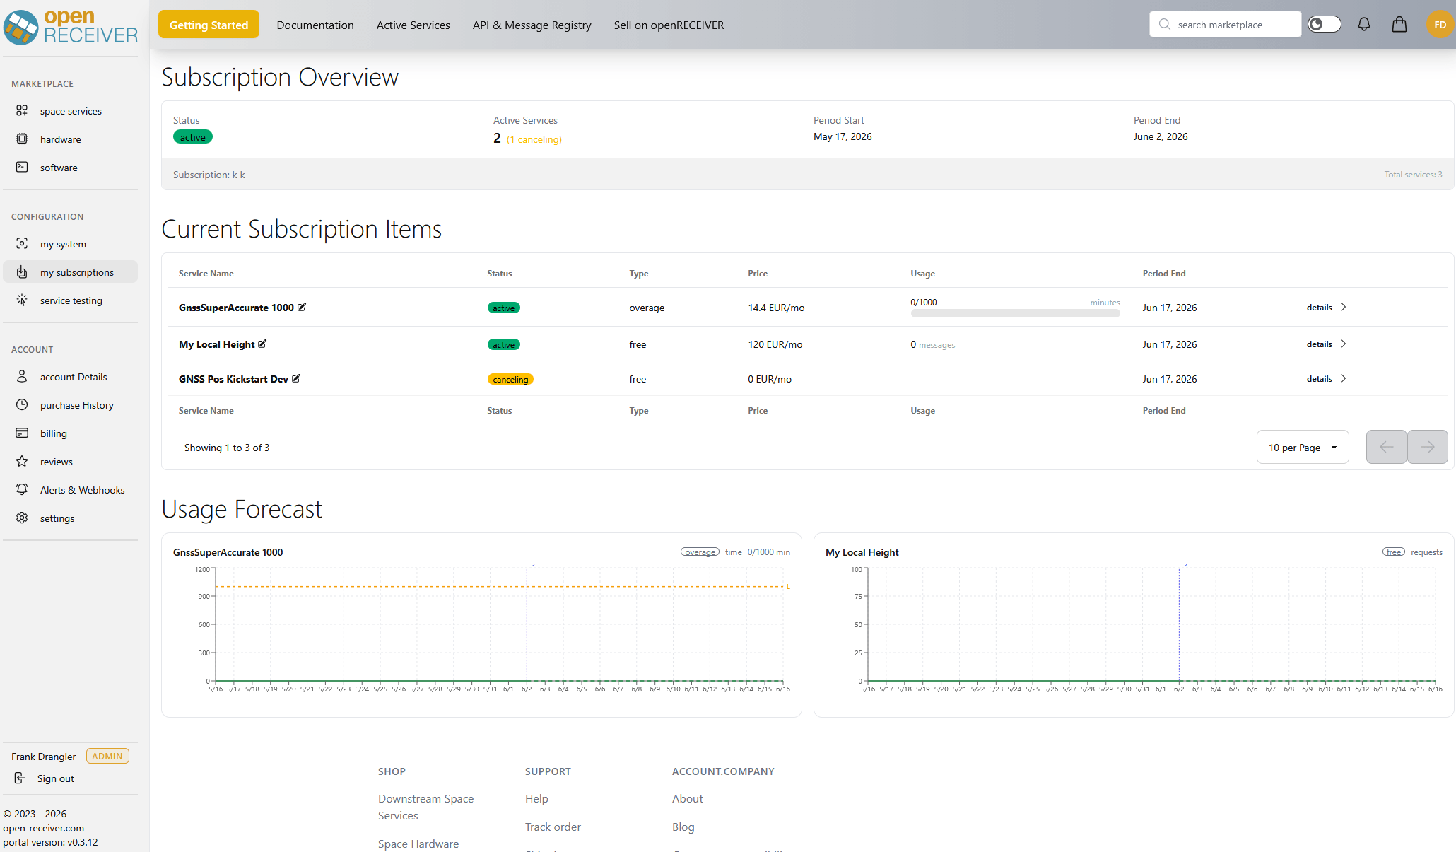The width and height of the screenshot is (1456, 852).
Task: Click the Alerts & Webhooks bell icon
Action: (x=22, y=490)
